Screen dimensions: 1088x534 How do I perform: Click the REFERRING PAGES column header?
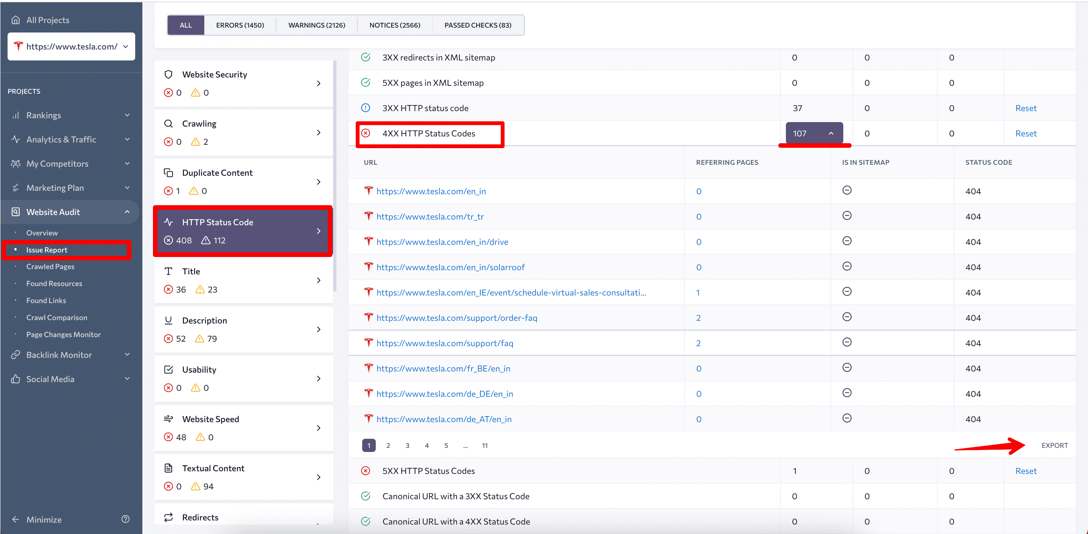(x=727, y=163)
